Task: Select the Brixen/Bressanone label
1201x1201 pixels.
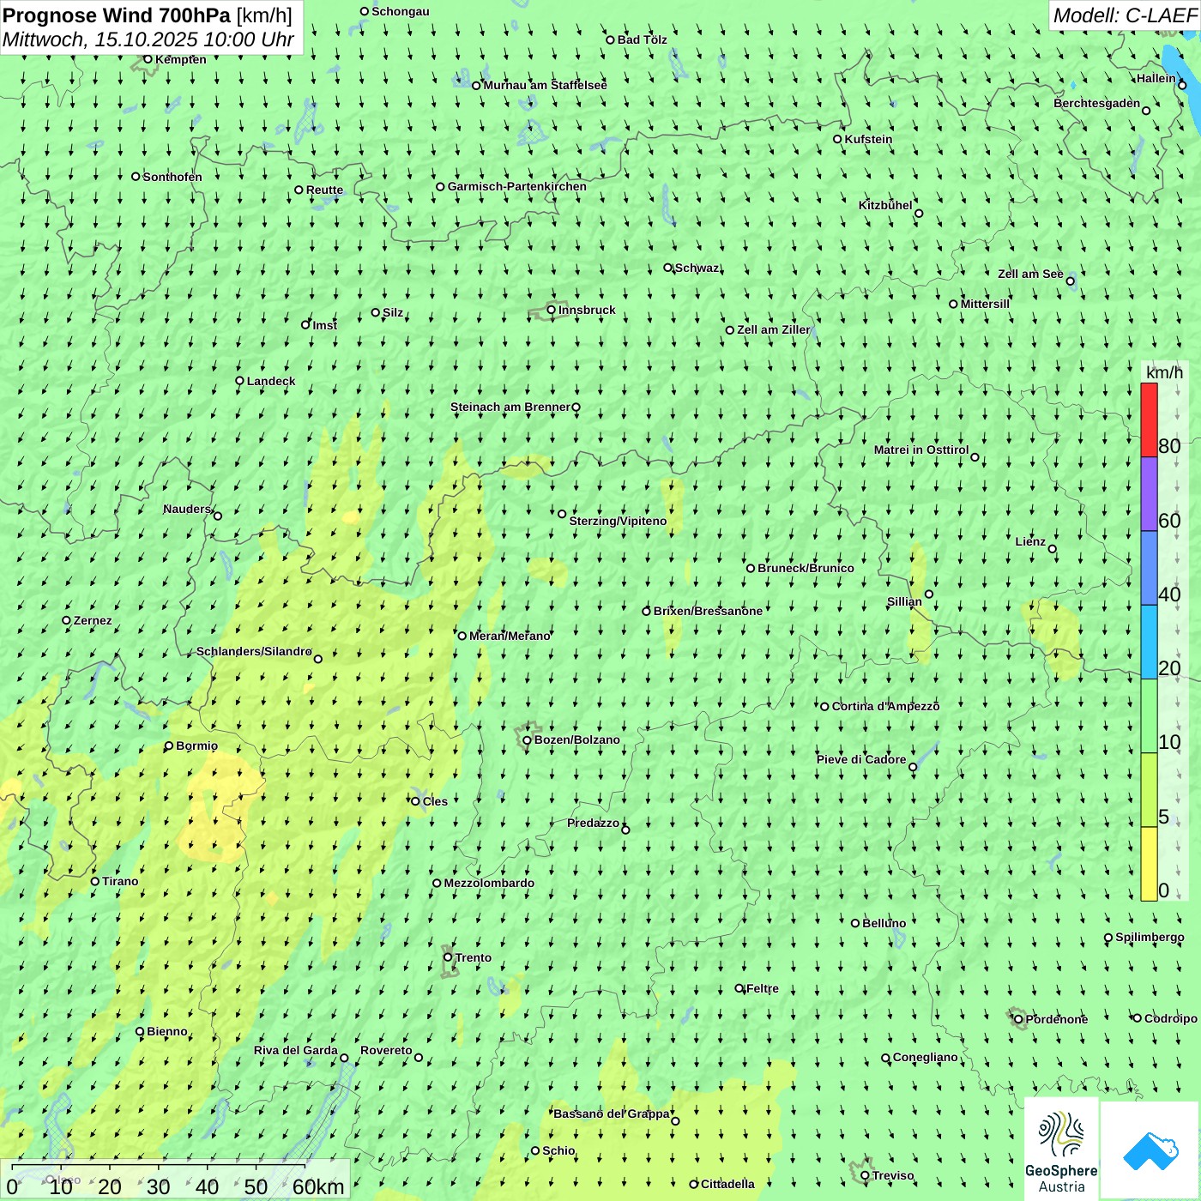Action: pos(708,611)
